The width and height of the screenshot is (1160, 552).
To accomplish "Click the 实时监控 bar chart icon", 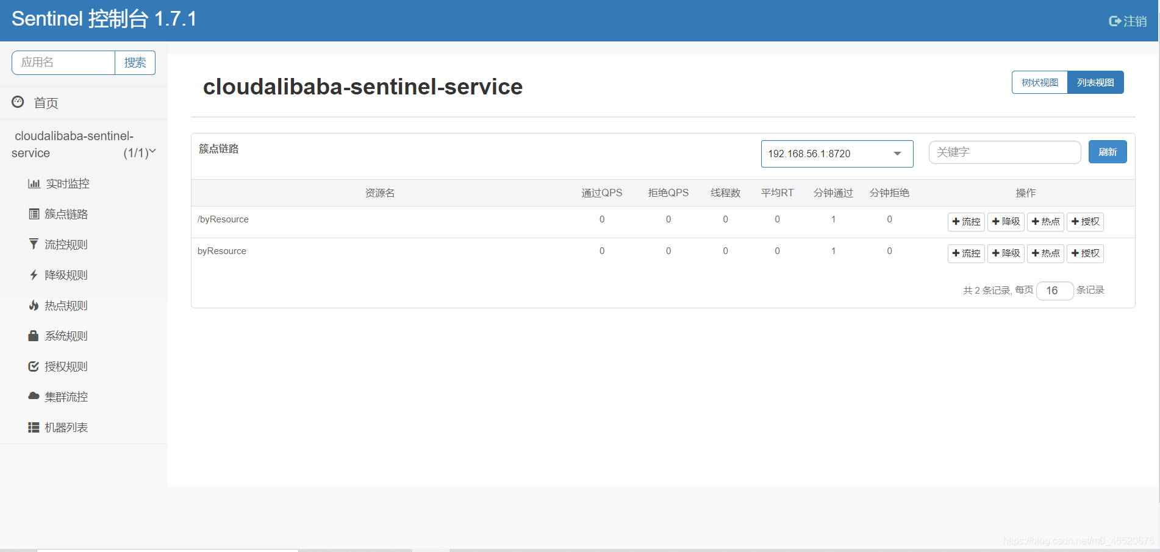I will click(34, 183).
